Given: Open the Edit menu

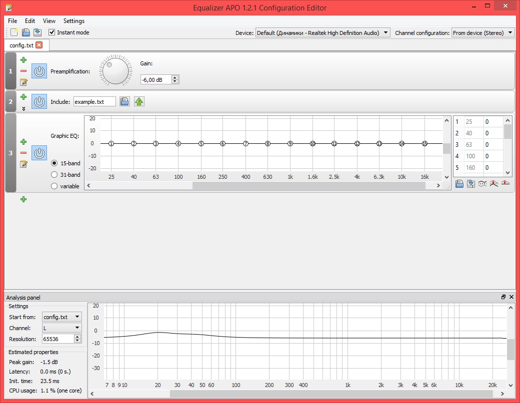Looking at the screenshot, I should (30, 21).
